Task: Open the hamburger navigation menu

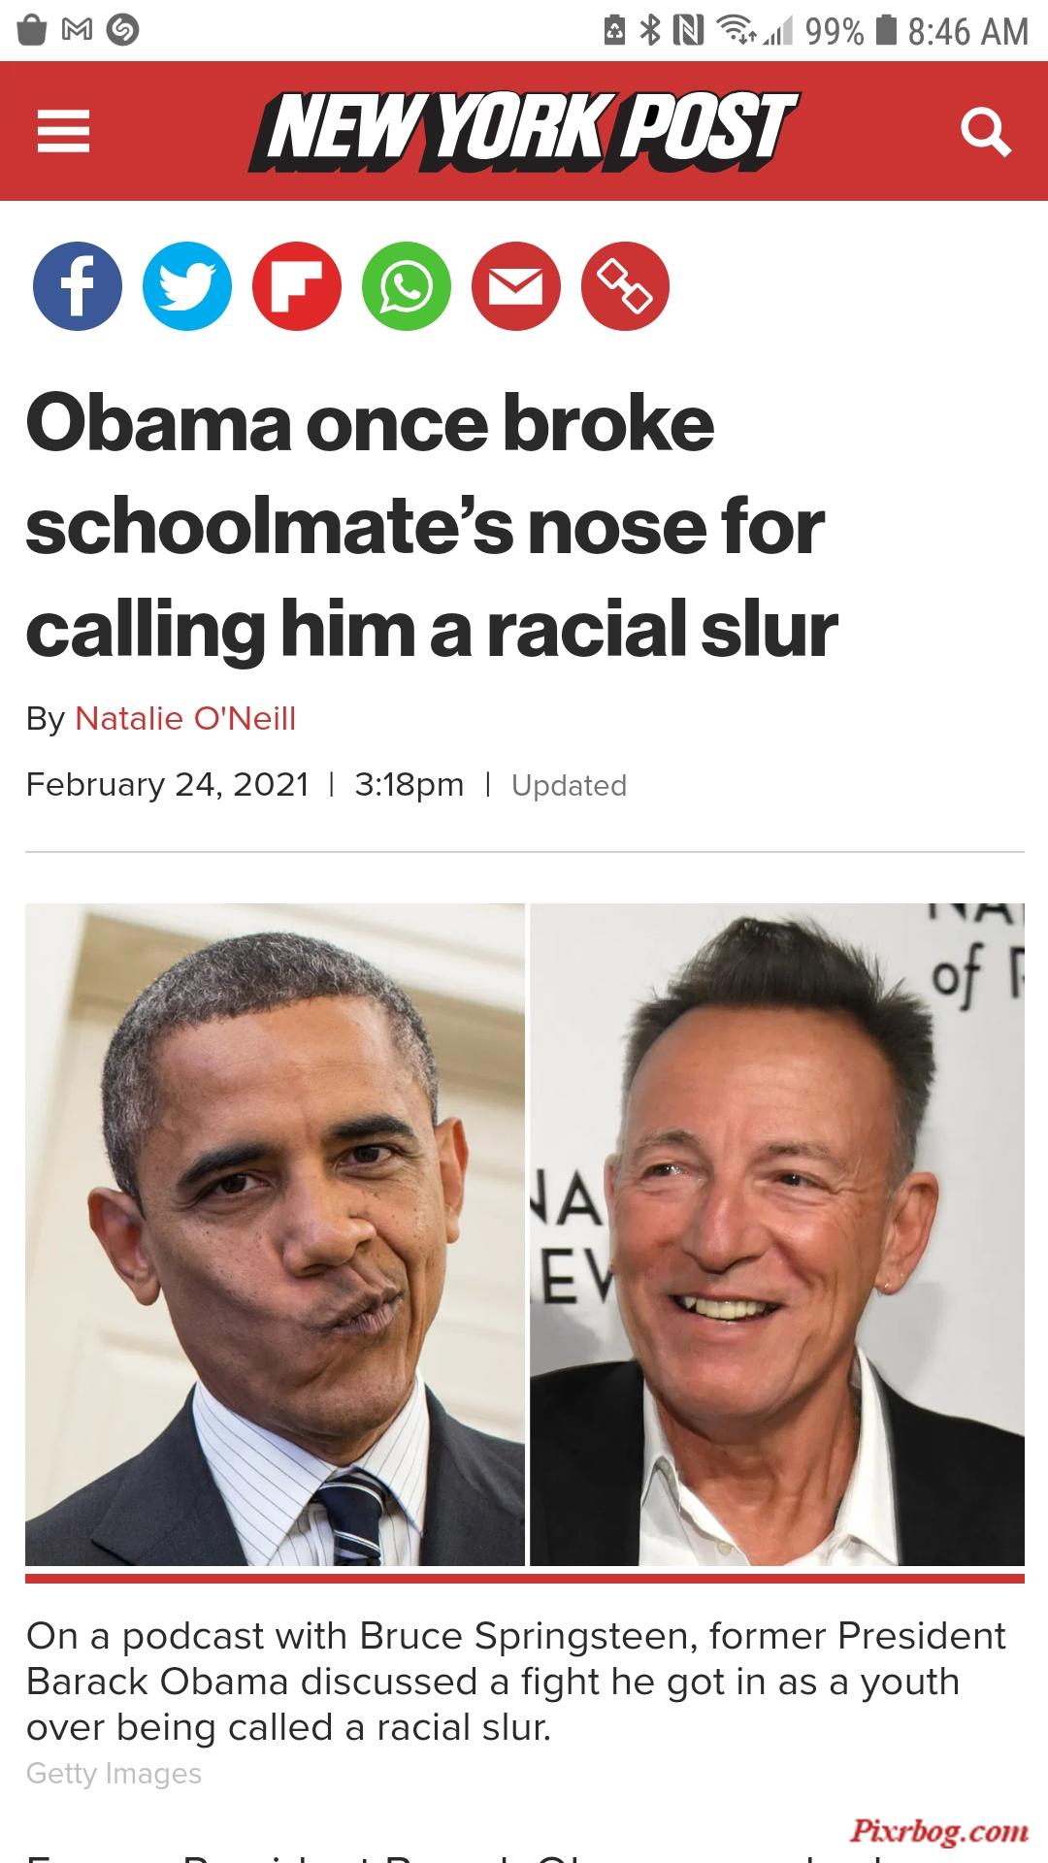Action: click(64, 132)
